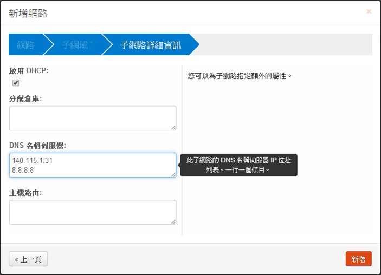Click the resize grip of 分配倉庫 field
381x275 pixels.
pos(173,127)
